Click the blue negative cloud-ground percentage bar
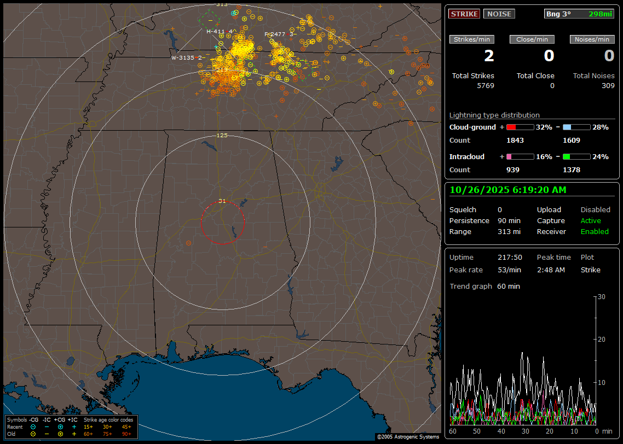 point(576,127)
